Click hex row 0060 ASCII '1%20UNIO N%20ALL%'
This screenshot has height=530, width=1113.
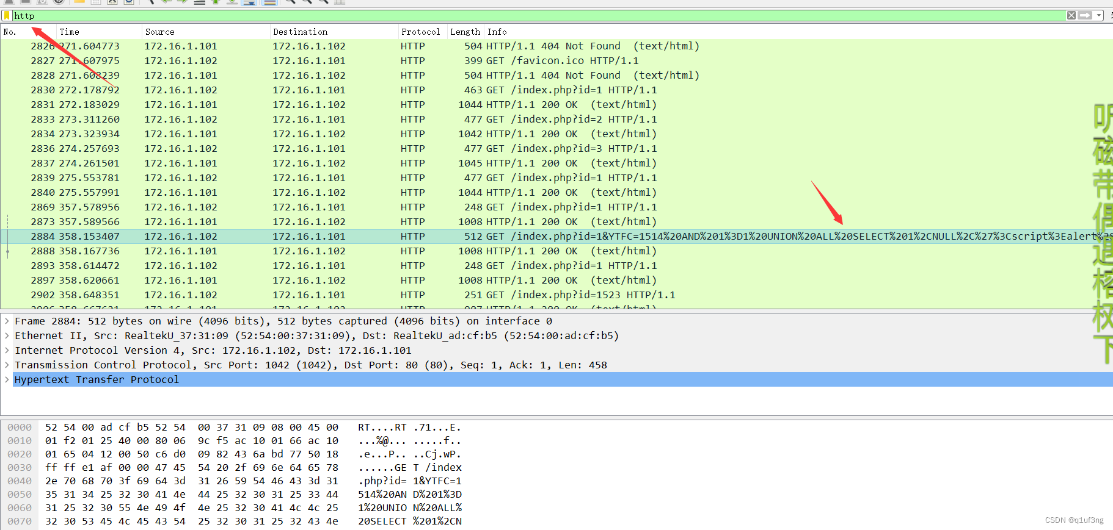click(410, 508)
